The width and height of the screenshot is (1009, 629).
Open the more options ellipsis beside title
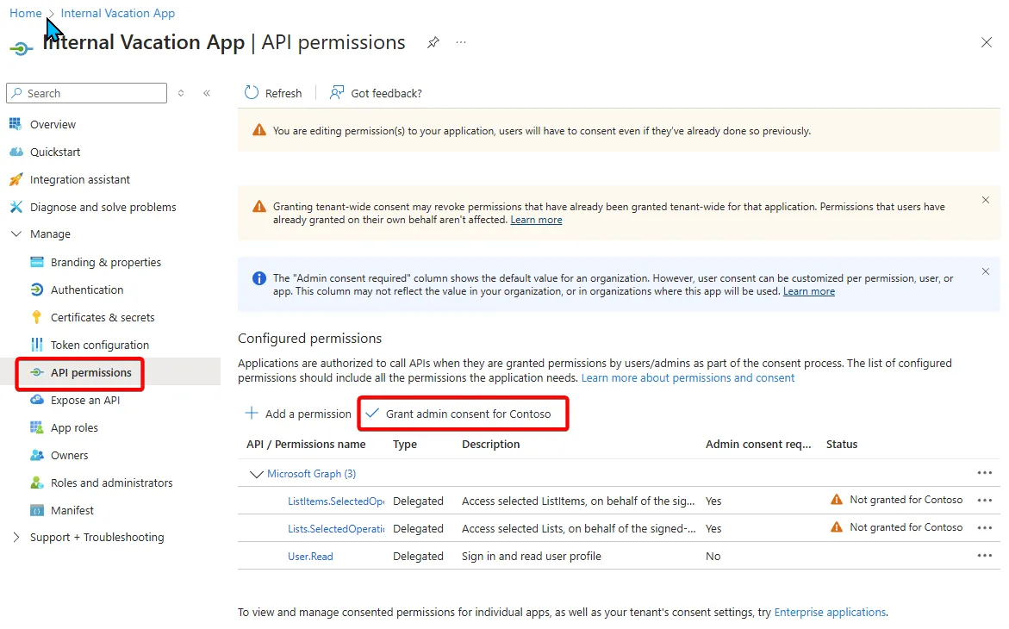click(x=461, y=42)
